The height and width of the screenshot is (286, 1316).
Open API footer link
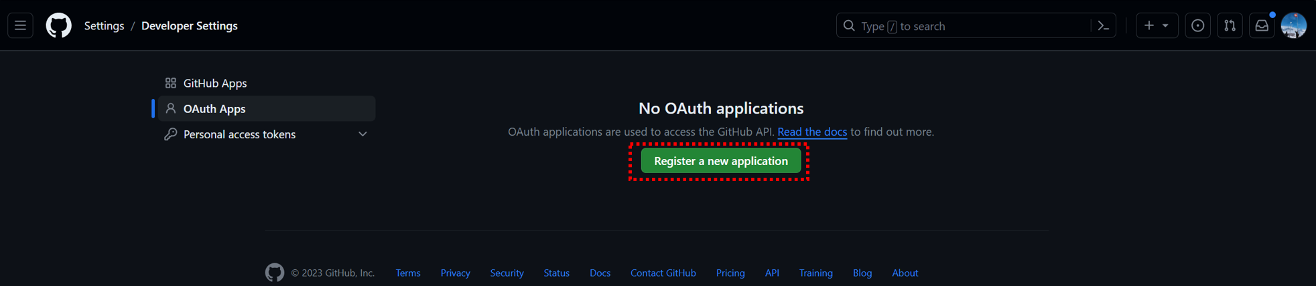pos(772,273)
